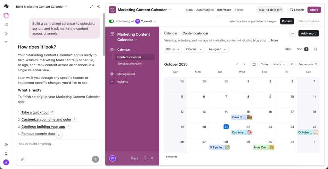Open the Status filter dropdown
This screenshot has width=328, height=169.
173,49
